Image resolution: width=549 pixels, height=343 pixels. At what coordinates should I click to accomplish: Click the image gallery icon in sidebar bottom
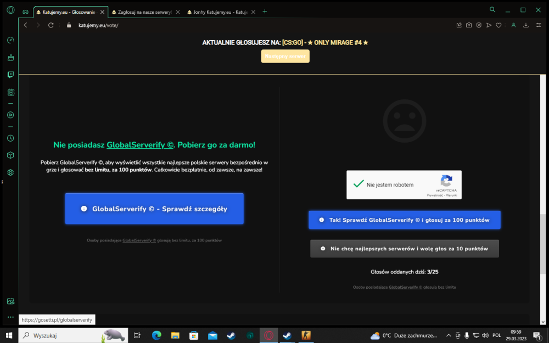point(10,301)
